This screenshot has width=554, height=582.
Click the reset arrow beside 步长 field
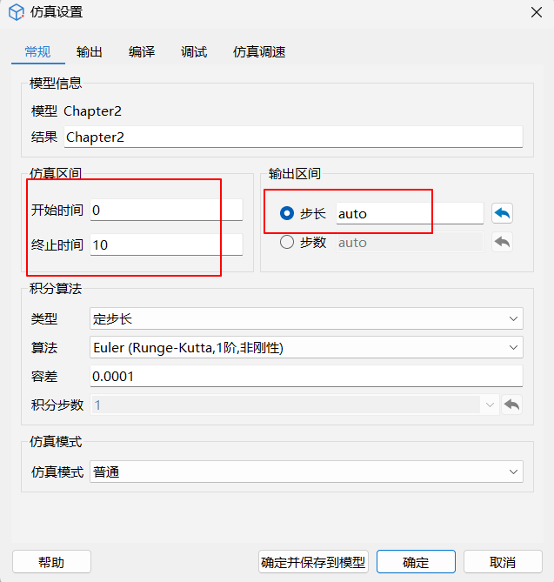tap(502, 213)
